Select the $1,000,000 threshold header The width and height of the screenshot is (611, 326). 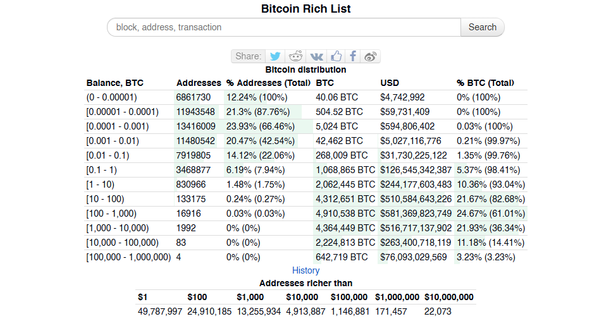397,297
